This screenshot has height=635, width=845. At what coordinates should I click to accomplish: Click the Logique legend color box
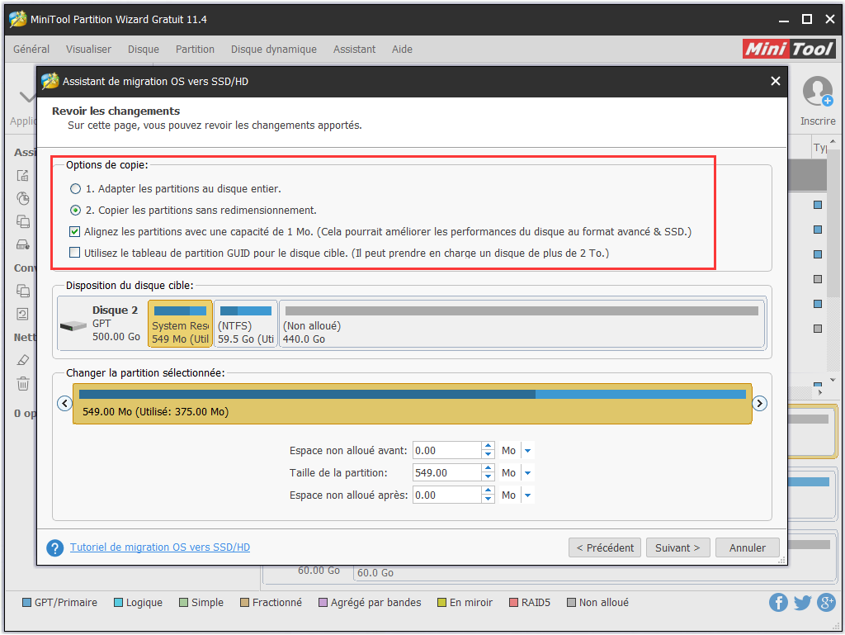[119, 602]
